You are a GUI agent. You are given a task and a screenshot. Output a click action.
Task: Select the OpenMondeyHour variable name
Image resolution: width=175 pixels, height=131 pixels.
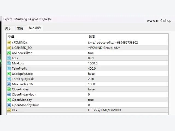[x=25, y=105]
